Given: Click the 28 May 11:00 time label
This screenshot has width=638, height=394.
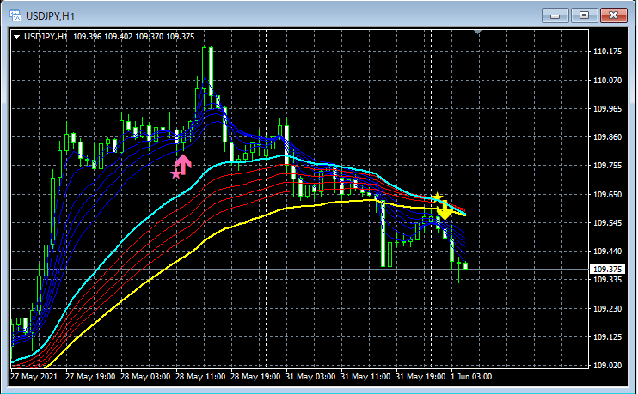Looking at the screenshot, I should point(200,377).
